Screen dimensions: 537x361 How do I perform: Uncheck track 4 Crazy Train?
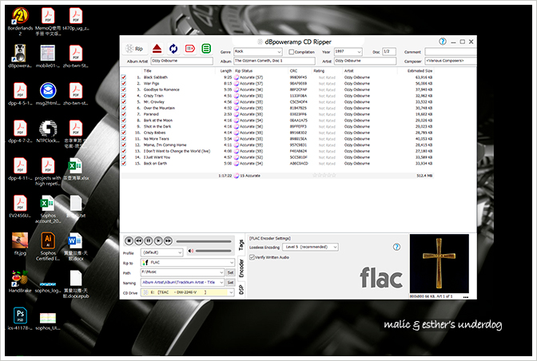124,96
